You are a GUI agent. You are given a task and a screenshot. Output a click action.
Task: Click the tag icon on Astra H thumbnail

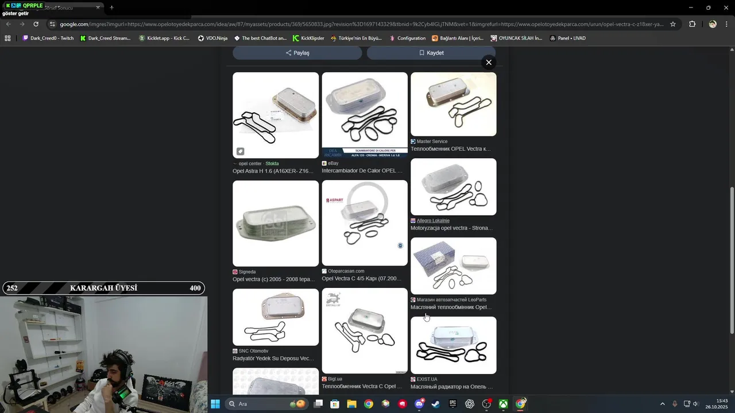coord(241,151)
